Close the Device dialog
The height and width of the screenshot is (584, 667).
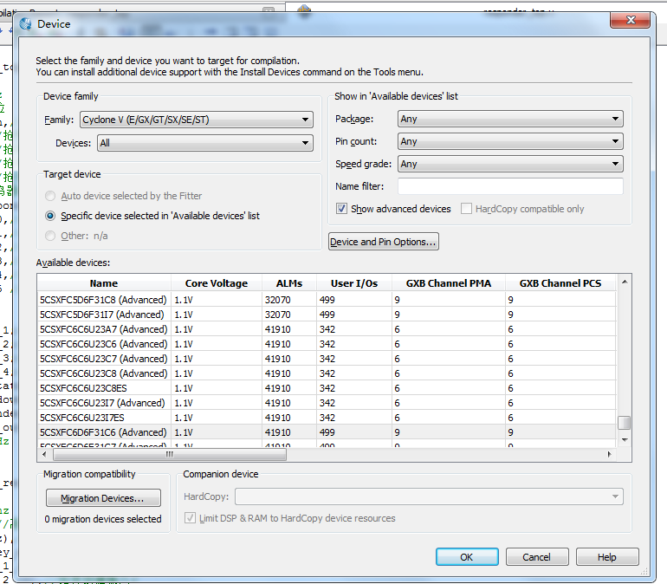(630, 20)
